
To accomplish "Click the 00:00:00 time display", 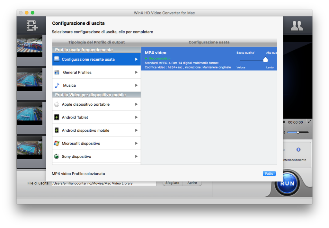I will coord(296,122).
